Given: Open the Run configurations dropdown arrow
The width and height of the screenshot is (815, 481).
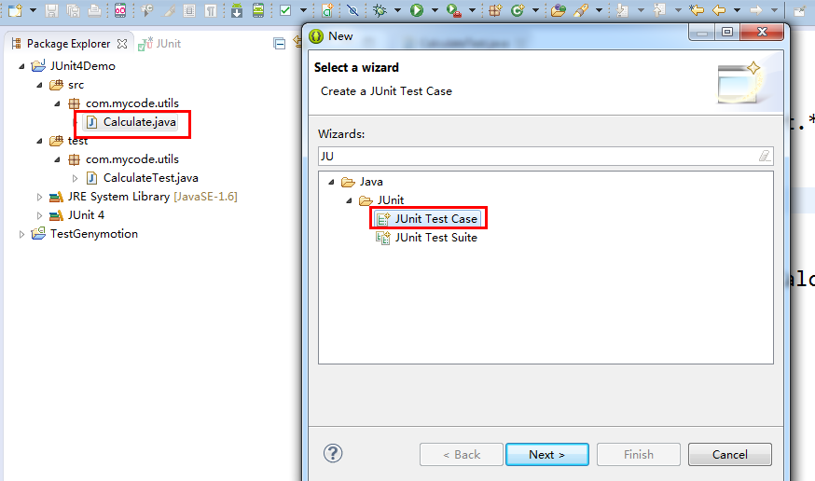Looking at the screenshot, I should (x=435, y=10).
